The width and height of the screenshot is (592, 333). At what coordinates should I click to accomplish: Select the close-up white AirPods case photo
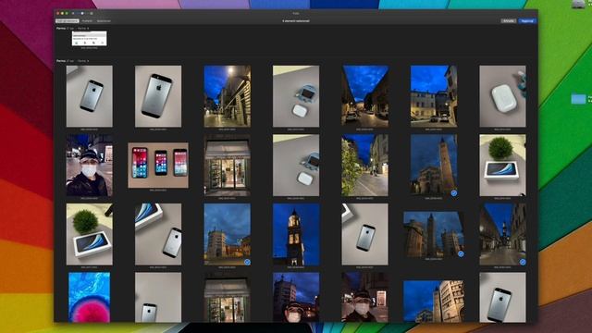pos(502,96)
